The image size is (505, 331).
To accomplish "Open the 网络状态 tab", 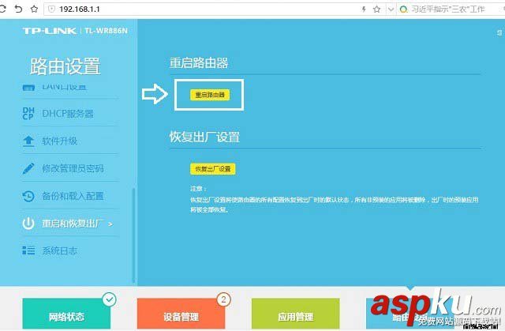I will [x=66, y=314].
